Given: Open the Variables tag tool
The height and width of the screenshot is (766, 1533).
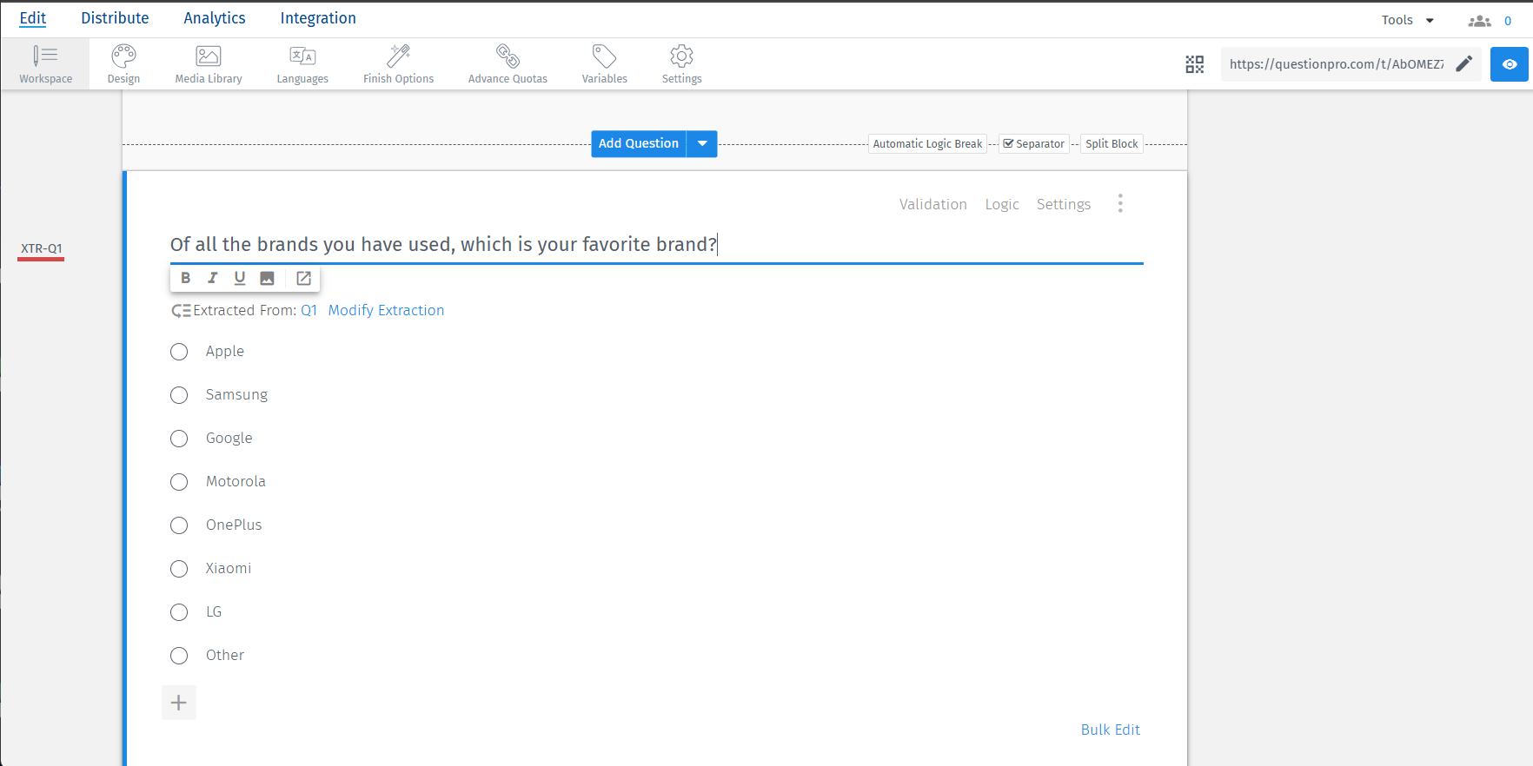Looking at the screenshot, I should 604,64.
